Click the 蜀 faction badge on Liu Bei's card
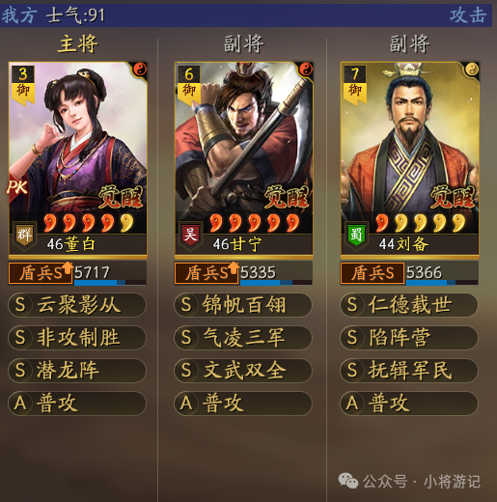The height and width of the screenshot is (502, 497). point(357,236)
